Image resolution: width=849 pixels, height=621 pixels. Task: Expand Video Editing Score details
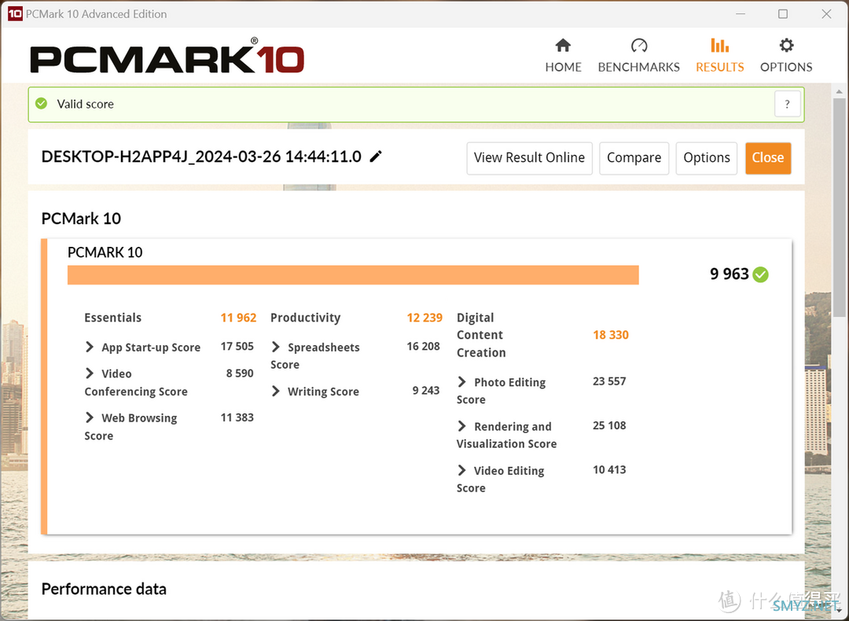coord(462,471)
